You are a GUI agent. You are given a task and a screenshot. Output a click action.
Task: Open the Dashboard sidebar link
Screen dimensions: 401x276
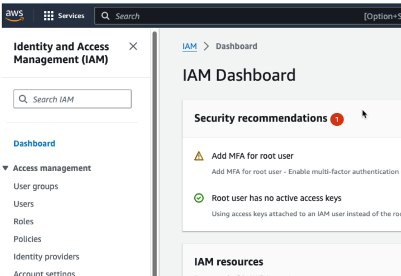point(34,143)
